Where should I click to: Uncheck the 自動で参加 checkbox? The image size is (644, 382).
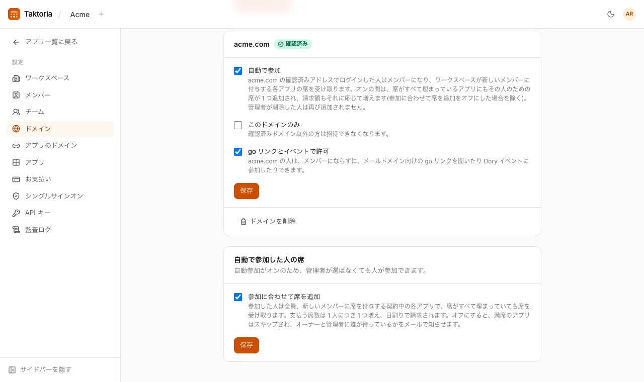238,71
